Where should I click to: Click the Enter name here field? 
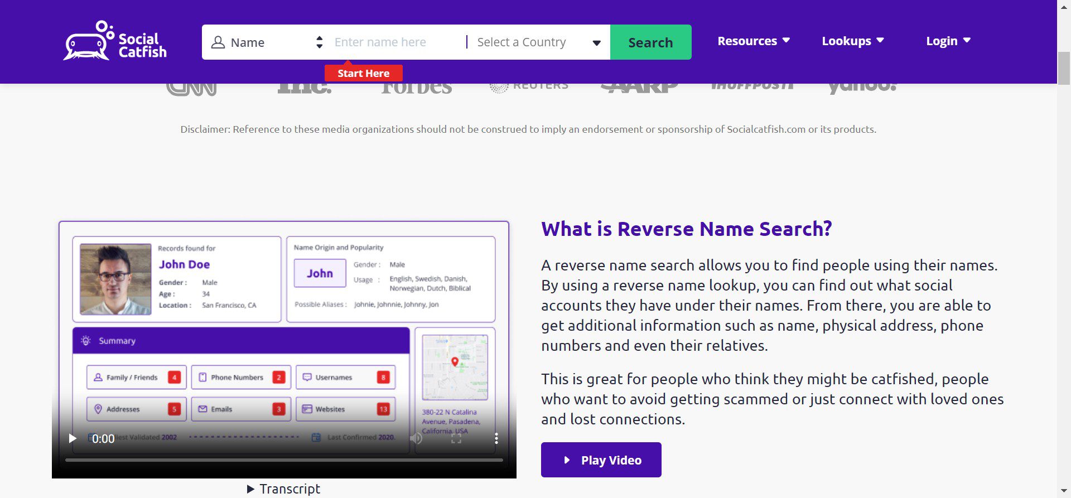coord(396,42)
